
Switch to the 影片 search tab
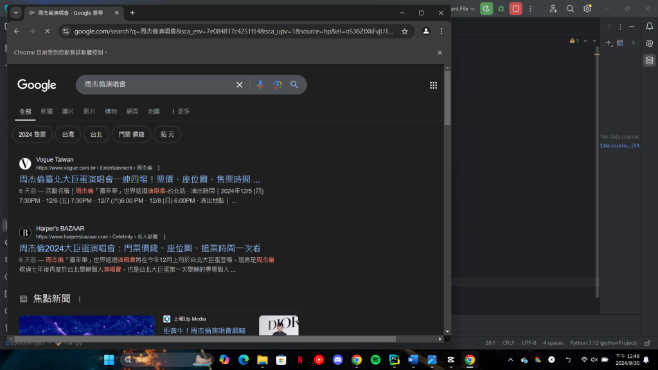click(89, 111)
